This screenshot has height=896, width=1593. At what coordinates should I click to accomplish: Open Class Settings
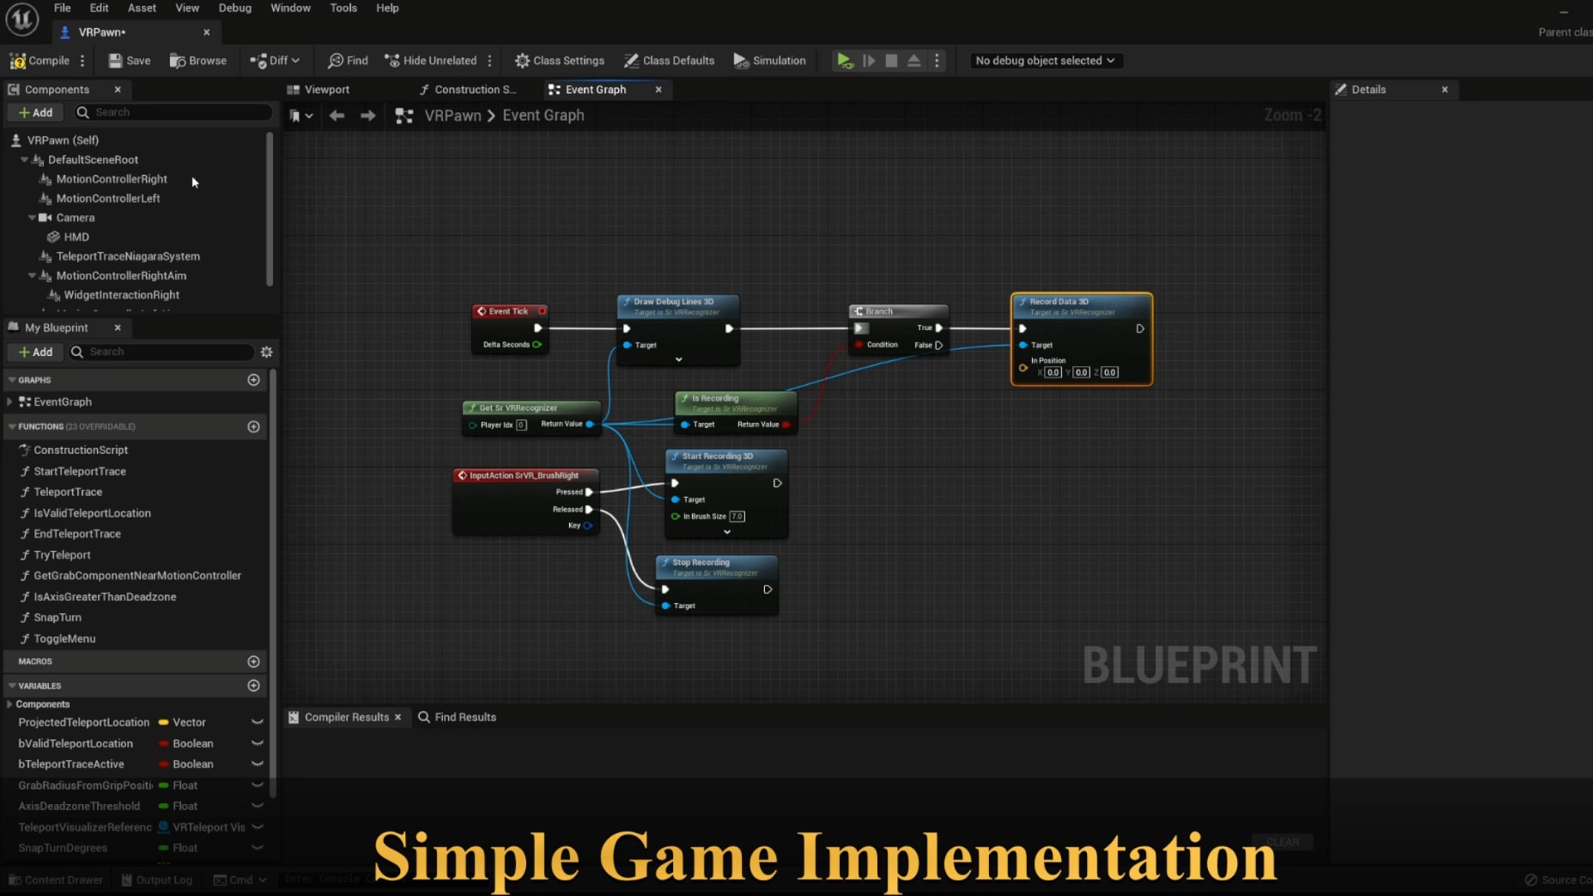coord(559,61)
